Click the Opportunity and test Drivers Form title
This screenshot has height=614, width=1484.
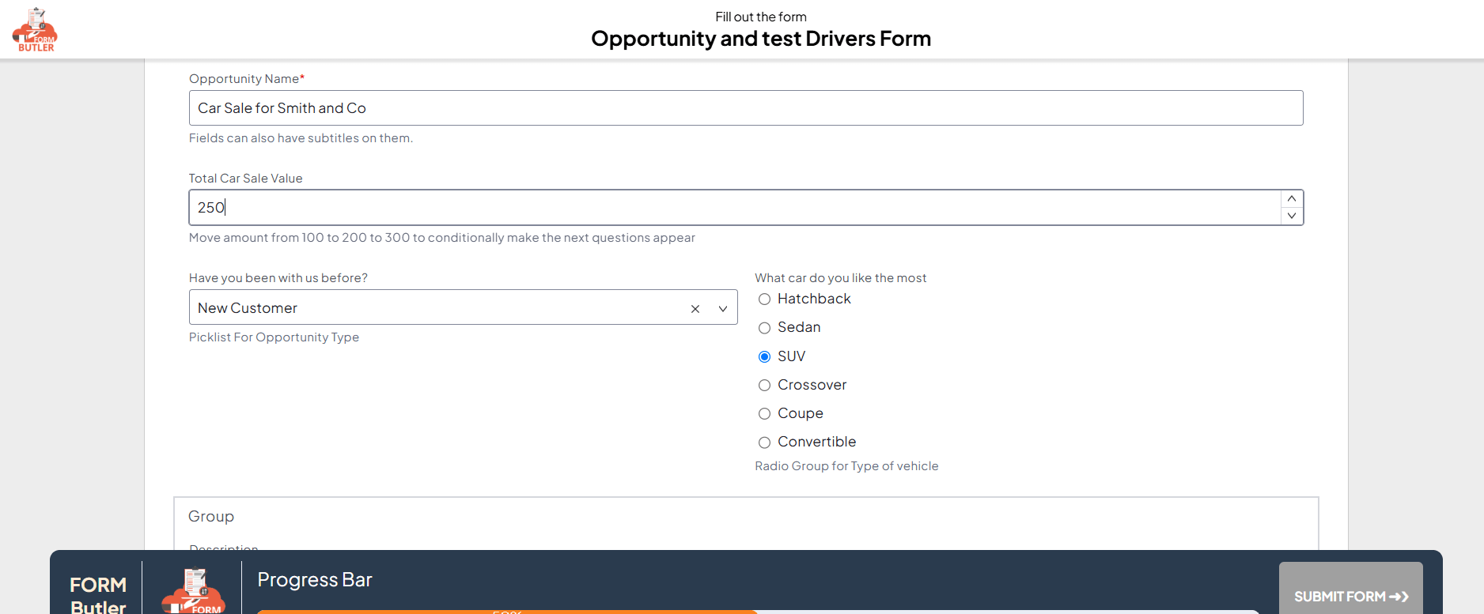tap(761, 39)
